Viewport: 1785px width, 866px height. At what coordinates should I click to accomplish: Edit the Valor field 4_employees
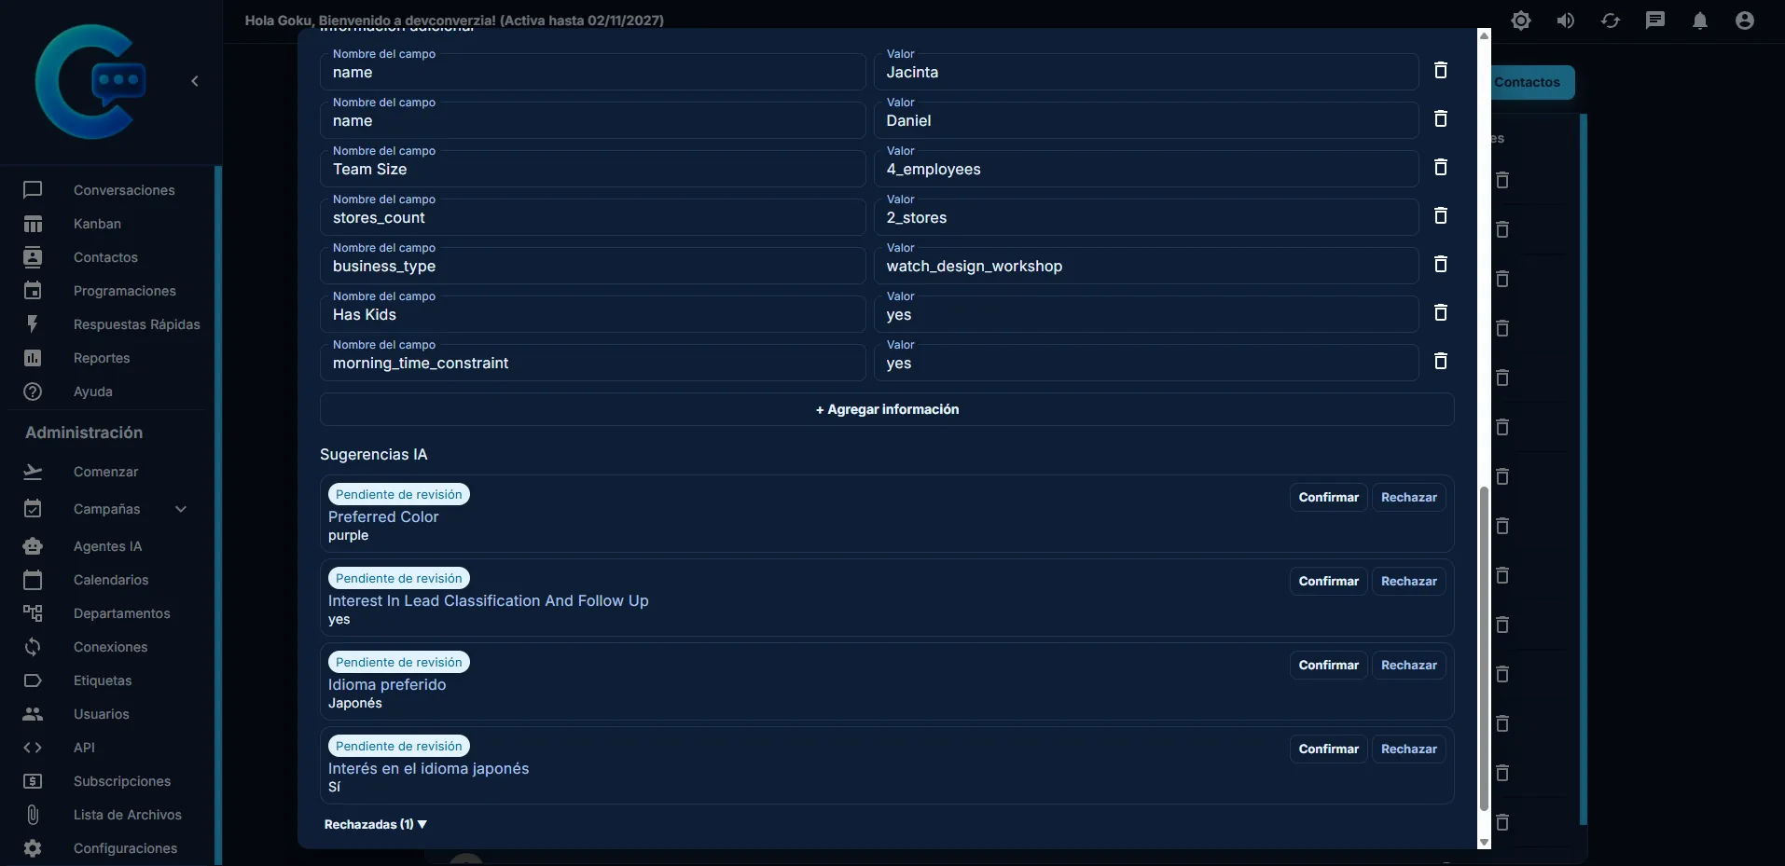1146,169
